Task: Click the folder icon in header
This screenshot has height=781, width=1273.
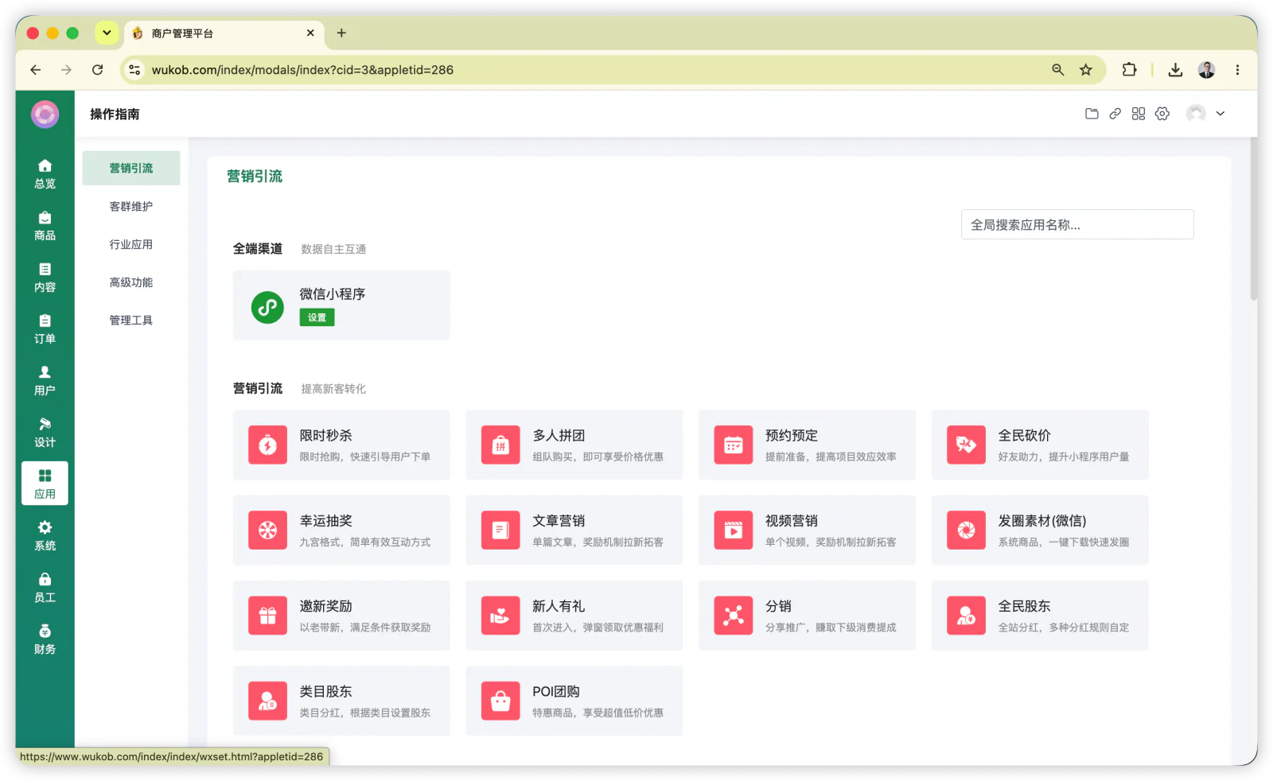Action: point(1092,114)
